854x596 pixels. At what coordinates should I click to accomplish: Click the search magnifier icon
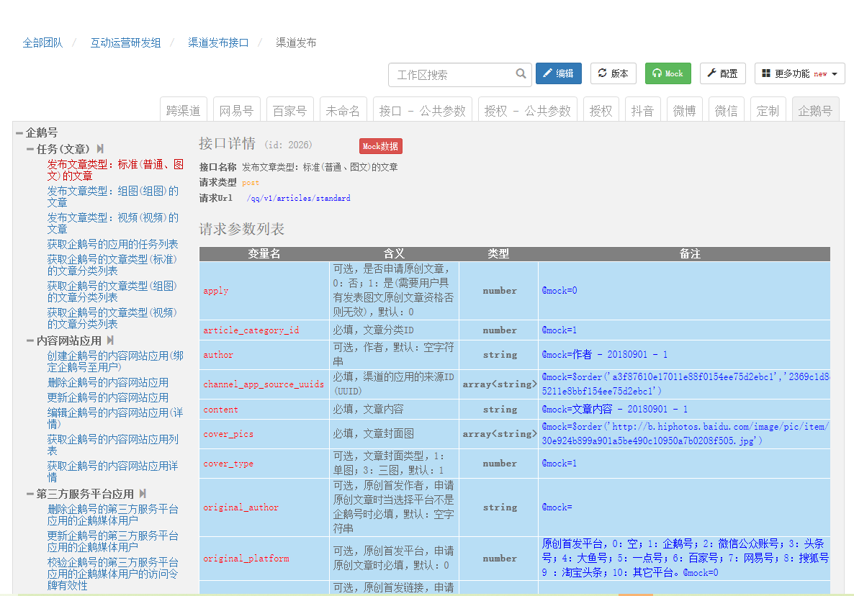click(x=521, y=73)
